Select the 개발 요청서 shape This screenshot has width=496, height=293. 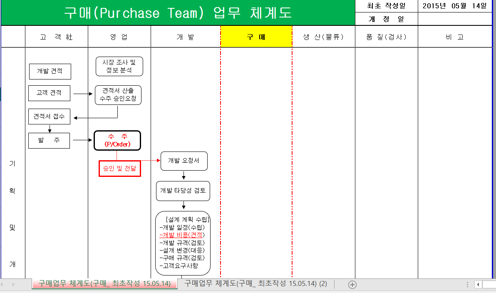click(184, 161)
